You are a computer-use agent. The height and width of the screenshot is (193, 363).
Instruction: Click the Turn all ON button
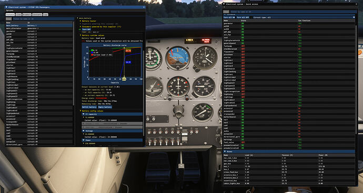tap(229, 17)
